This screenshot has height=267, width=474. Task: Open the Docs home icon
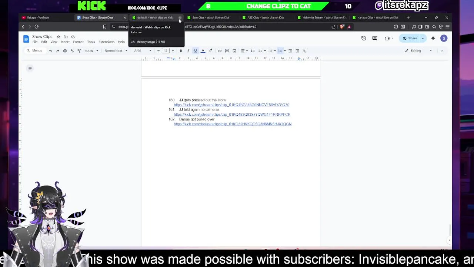26,39
